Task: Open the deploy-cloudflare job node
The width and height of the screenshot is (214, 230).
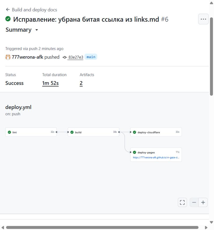Action: point(156,132)
